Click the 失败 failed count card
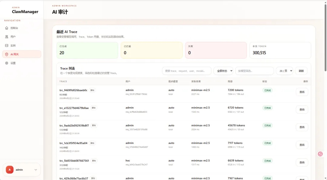This screenshot has width=327, height=180. [x=216, y=50]
